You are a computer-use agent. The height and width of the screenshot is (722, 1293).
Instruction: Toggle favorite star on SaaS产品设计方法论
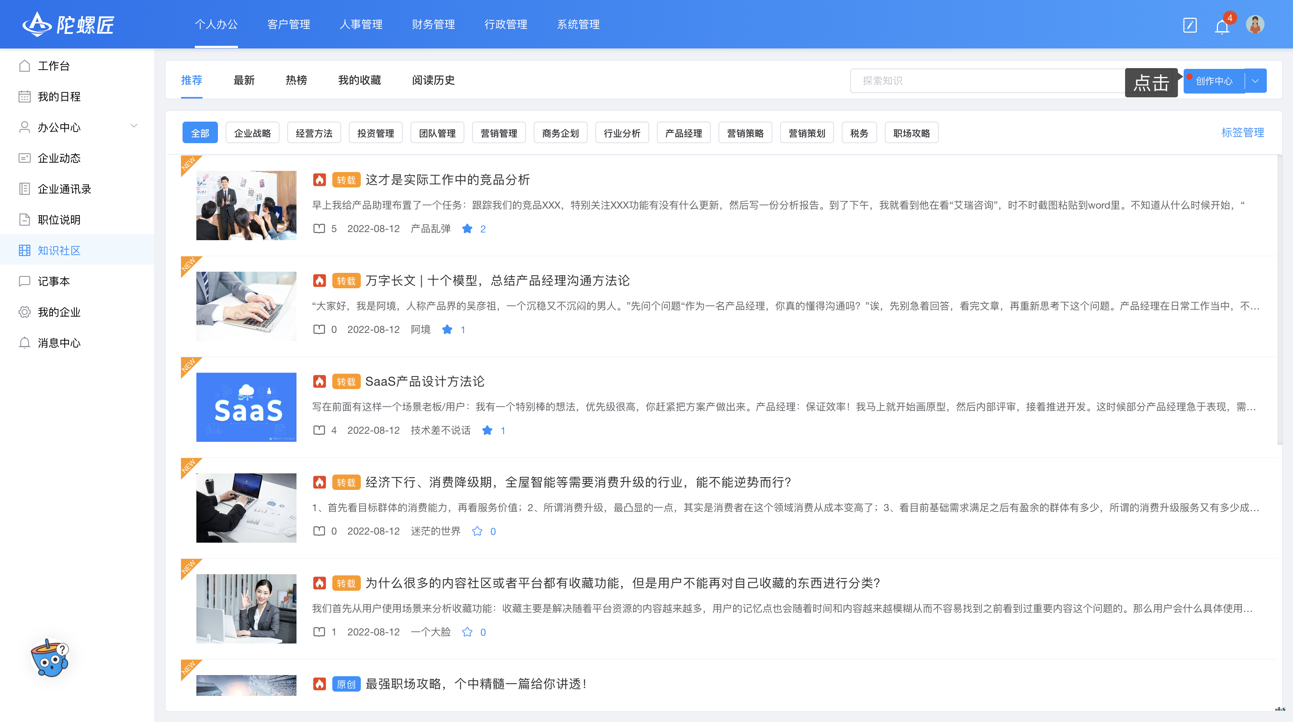coord(487,431)
